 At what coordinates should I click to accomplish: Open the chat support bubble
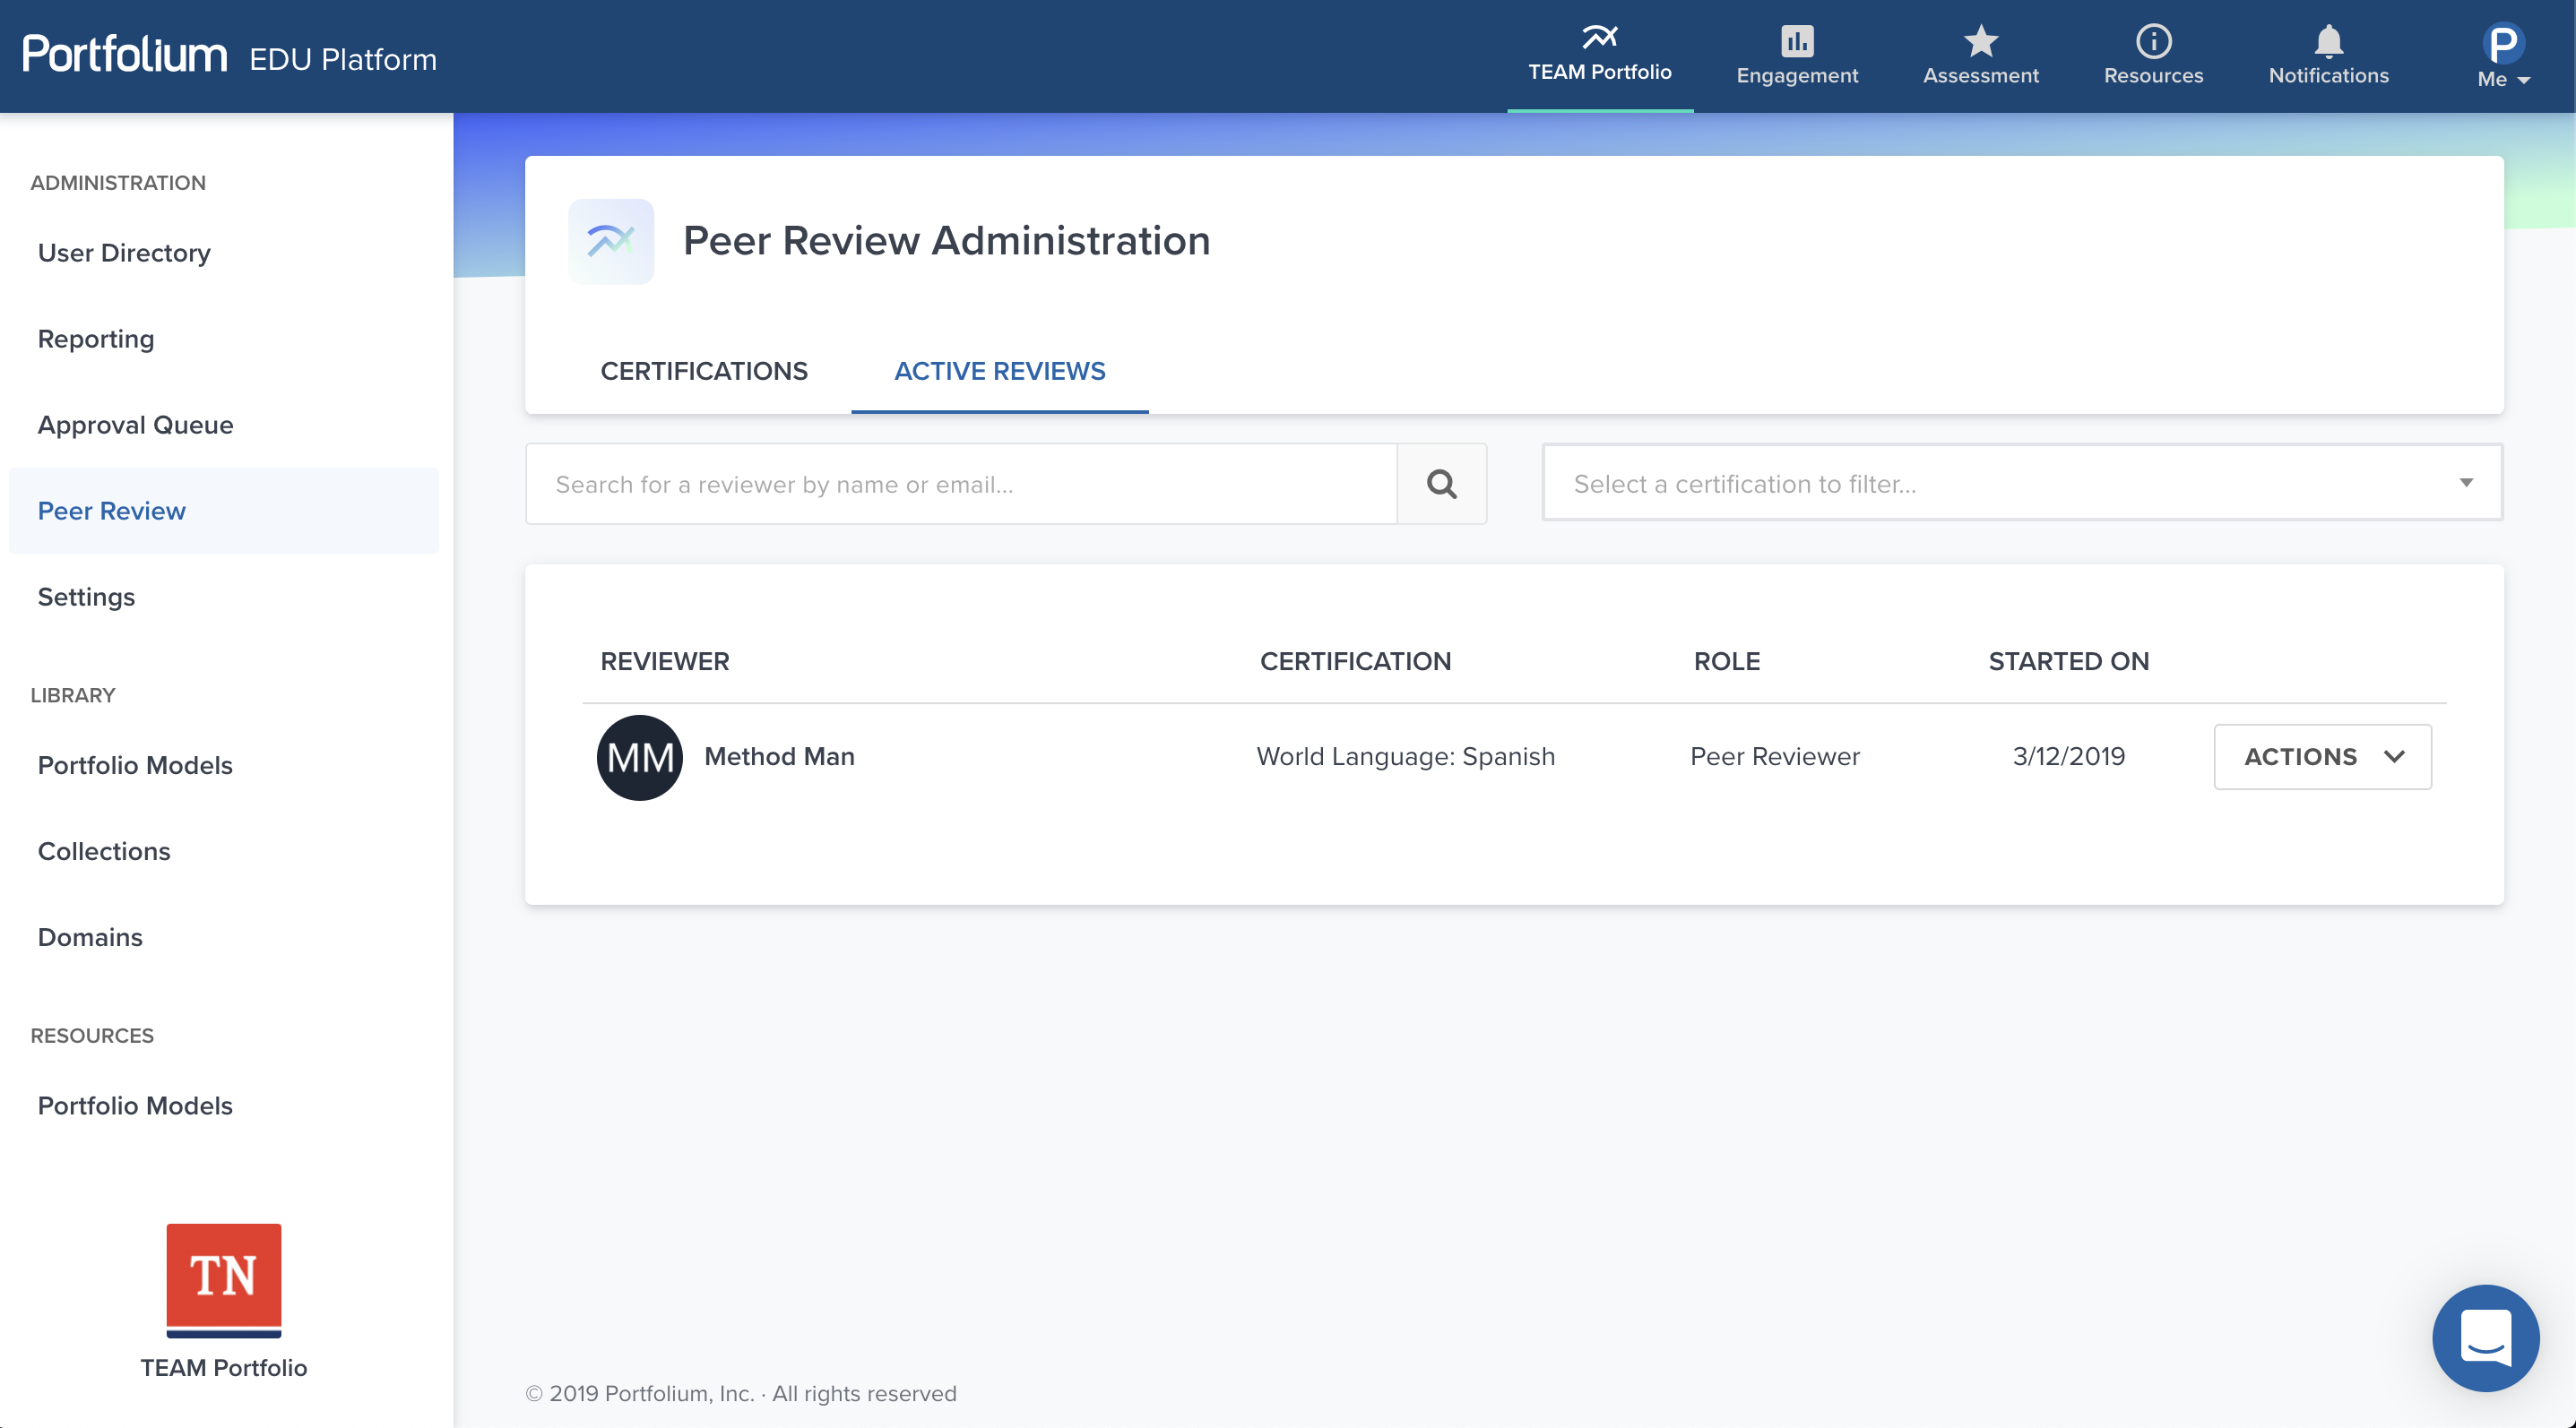point(2485,1337)
